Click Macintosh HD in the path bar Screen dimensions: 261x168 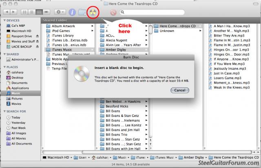(x=60, y=157)
